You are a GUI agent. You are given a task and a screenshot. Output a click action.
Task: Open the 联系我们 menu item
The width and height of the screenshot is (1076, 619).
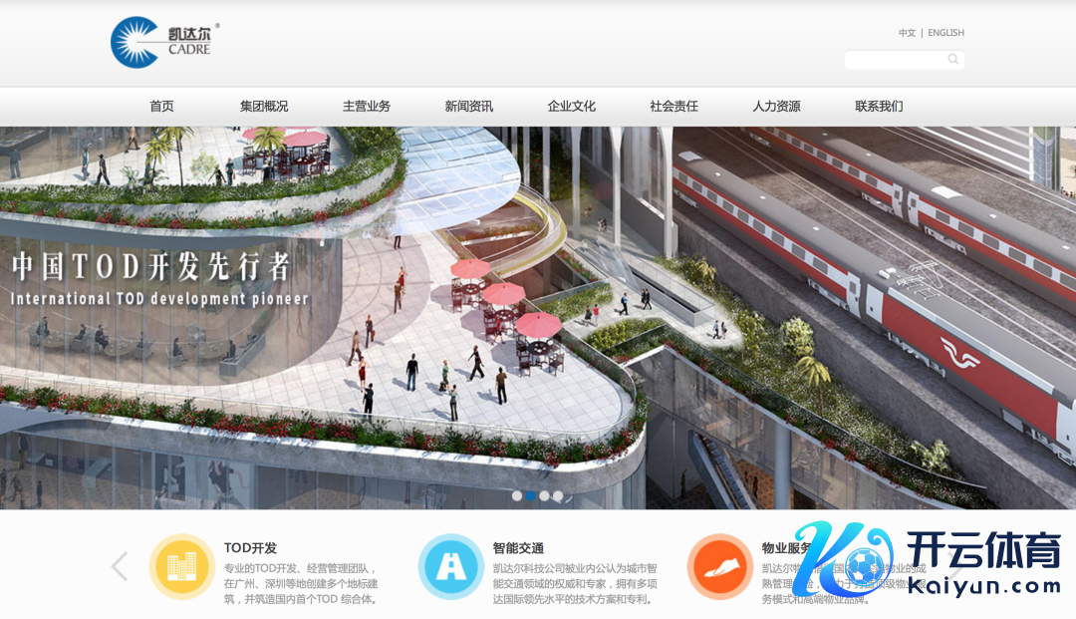(879, 107)
